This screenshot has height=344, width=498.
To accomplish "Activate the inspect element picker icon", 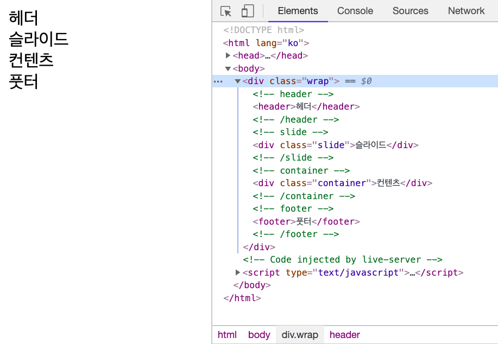I will (x=226, y=11).
